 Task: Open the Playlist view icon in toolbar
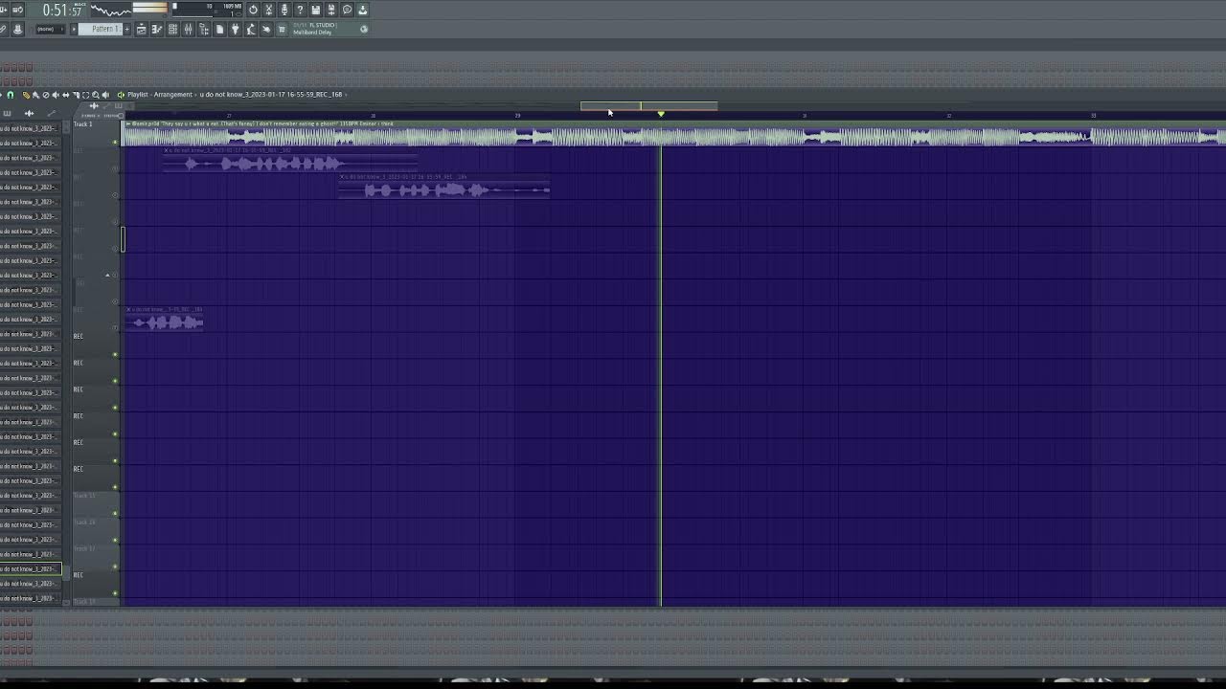pyautogui.click(x=141, y=29)
